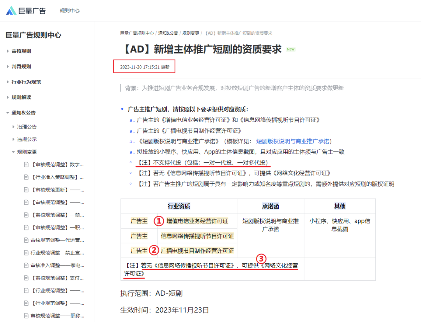Collapse the 规则变更 subsection arrow
This screenshot has width=421, height=322.
[13, 152]
